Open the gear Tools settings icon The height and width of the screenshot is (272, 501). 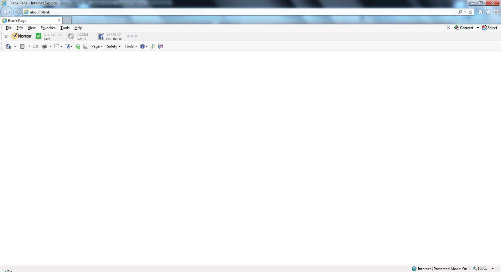tap(496, 12)
